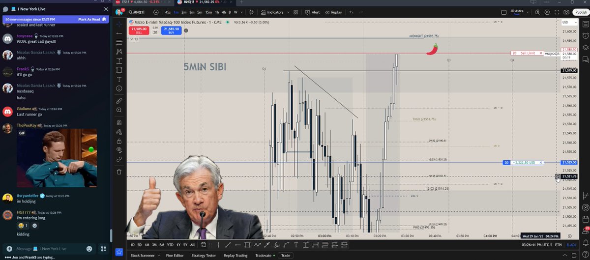Switch to the 15m timeframe
The width and height of the screenshot is (590, 260).
click(208, 12)
